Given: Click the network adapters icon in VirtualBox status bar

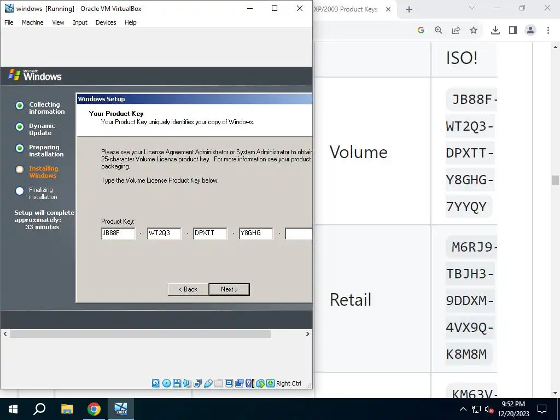Looking at the screenshot, I should click(x=198, y=383).
